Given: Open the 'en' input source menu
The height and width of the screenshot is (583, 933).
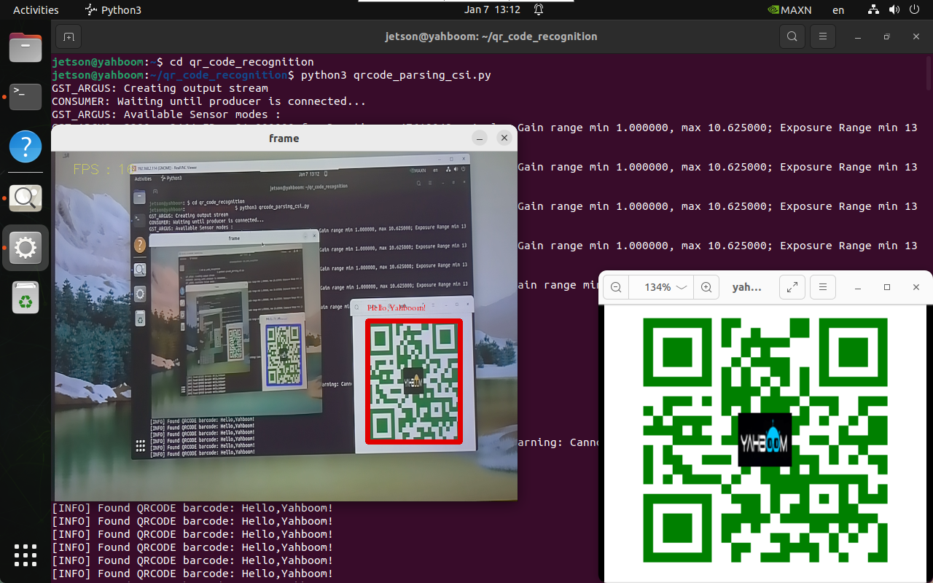Looking at the screenshot, I should point(838,10).
